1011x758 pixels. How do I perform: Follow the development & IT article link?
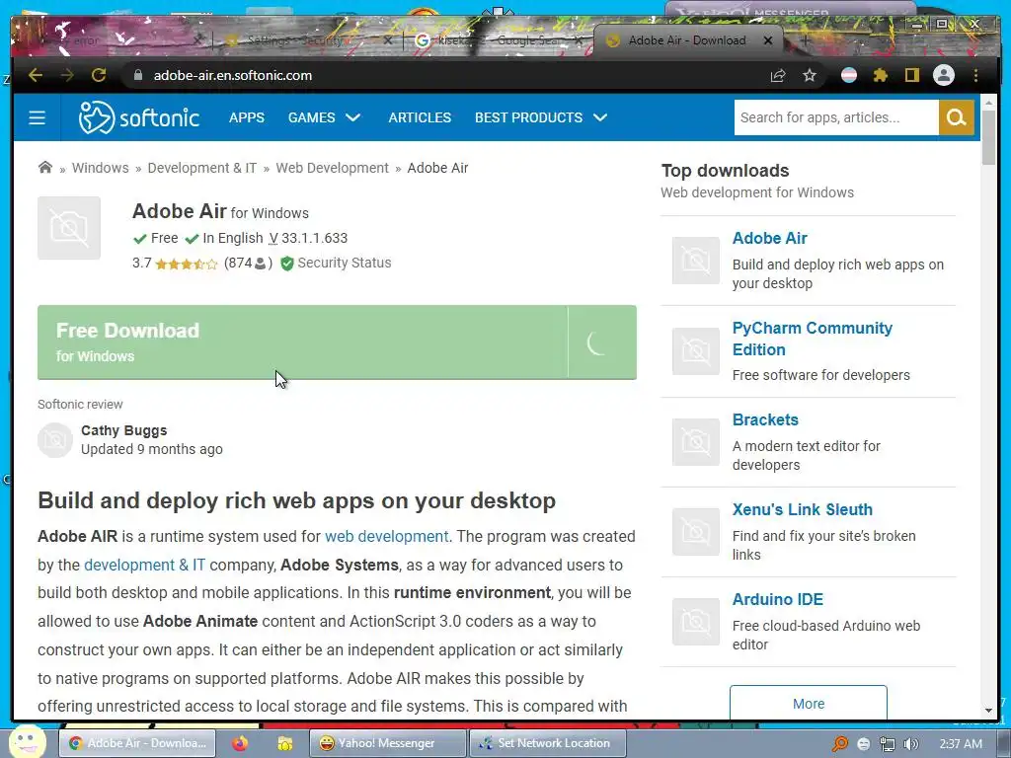pos(144,565)
